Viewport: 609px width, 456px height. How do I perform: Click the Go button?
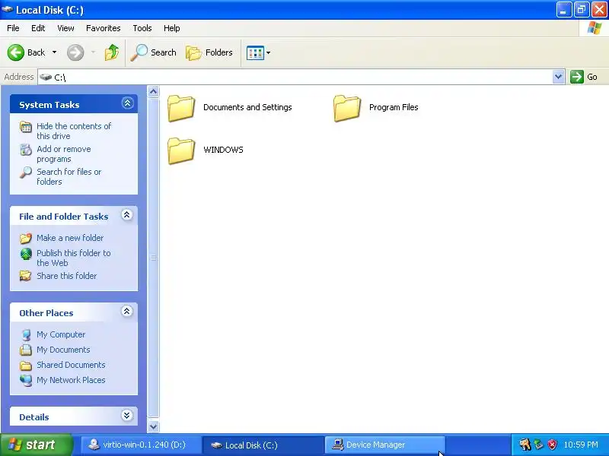584,77
